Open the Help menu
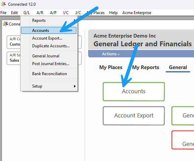The height and width of the screenshot is (161, 194). 113,13
